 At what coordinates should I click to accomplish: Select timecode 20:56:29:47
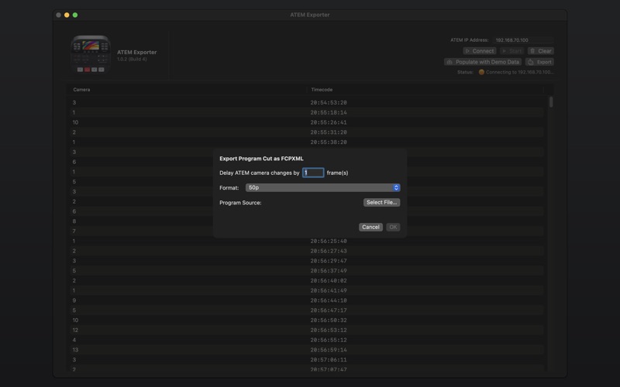[328, 261]
